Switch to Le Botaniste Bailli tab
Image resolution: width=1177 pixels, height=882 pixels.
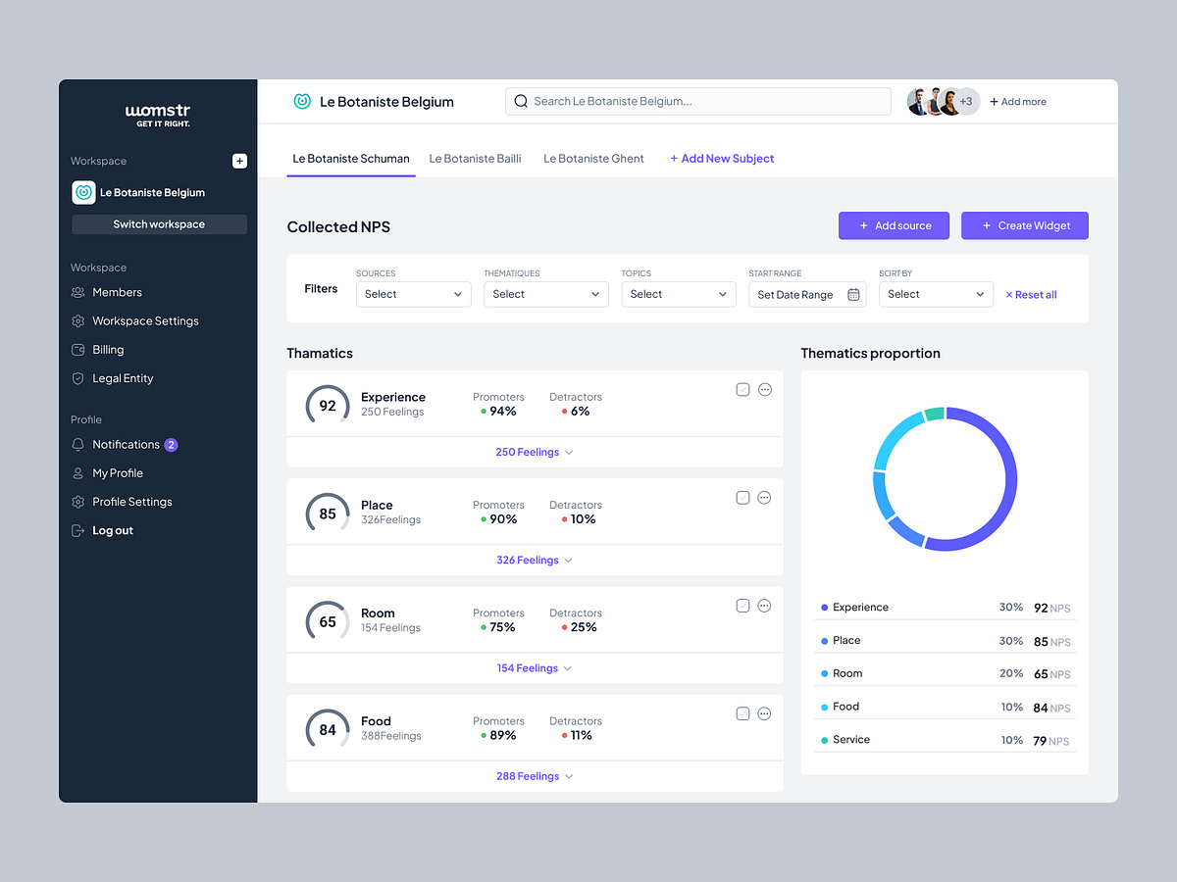click(x=475, y=159)
